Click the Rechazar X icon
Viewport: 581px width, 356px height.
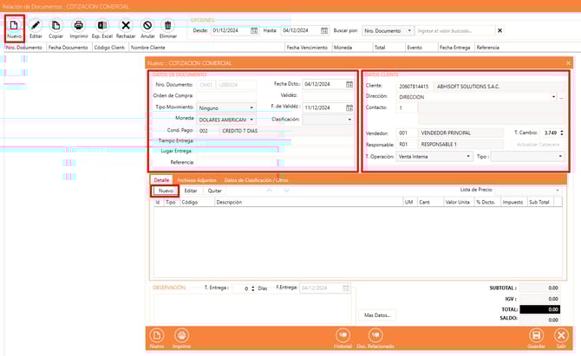tap(126, 25)
